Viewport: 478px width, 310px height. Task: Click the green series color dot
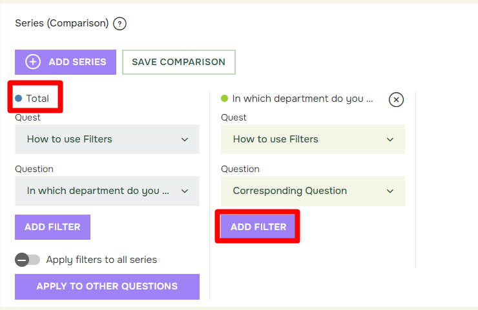[224, 98]
